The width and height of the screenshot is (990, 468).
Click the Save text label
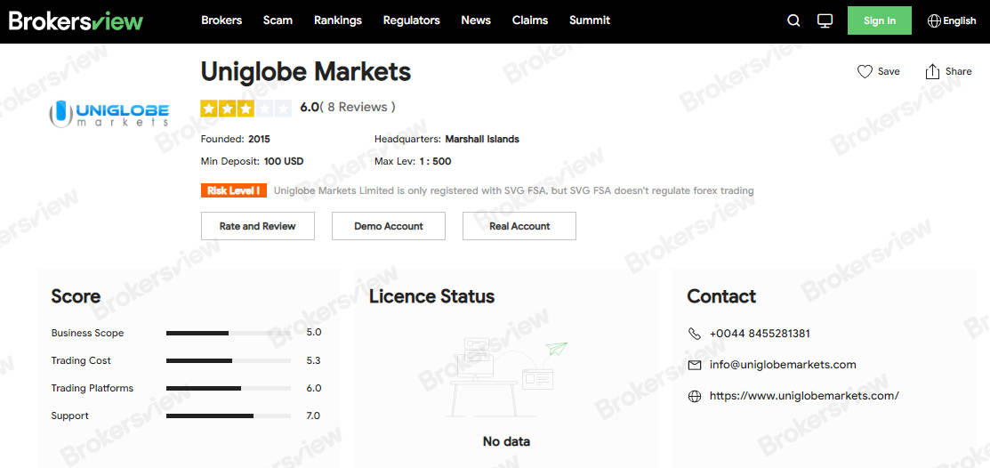(889, 71)
